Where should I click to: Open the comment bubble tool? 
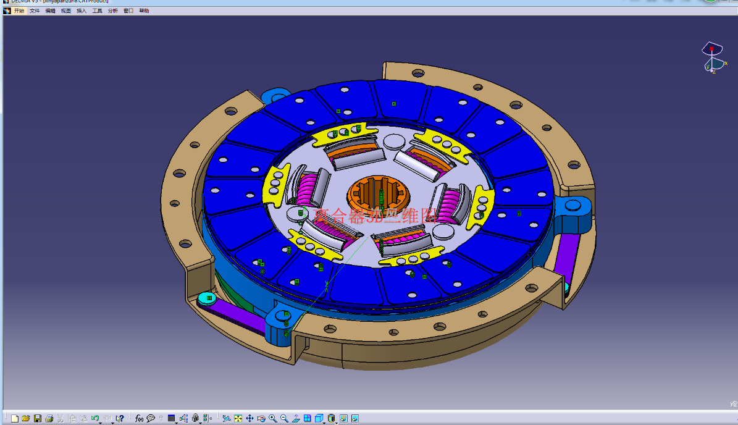tap(151, 418)
